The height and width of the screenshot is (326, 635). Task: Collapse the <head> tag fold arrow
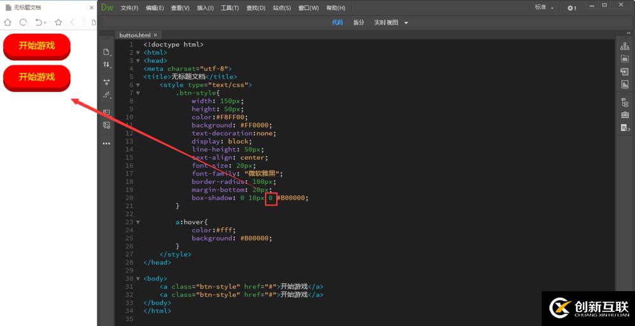[138, 61]
